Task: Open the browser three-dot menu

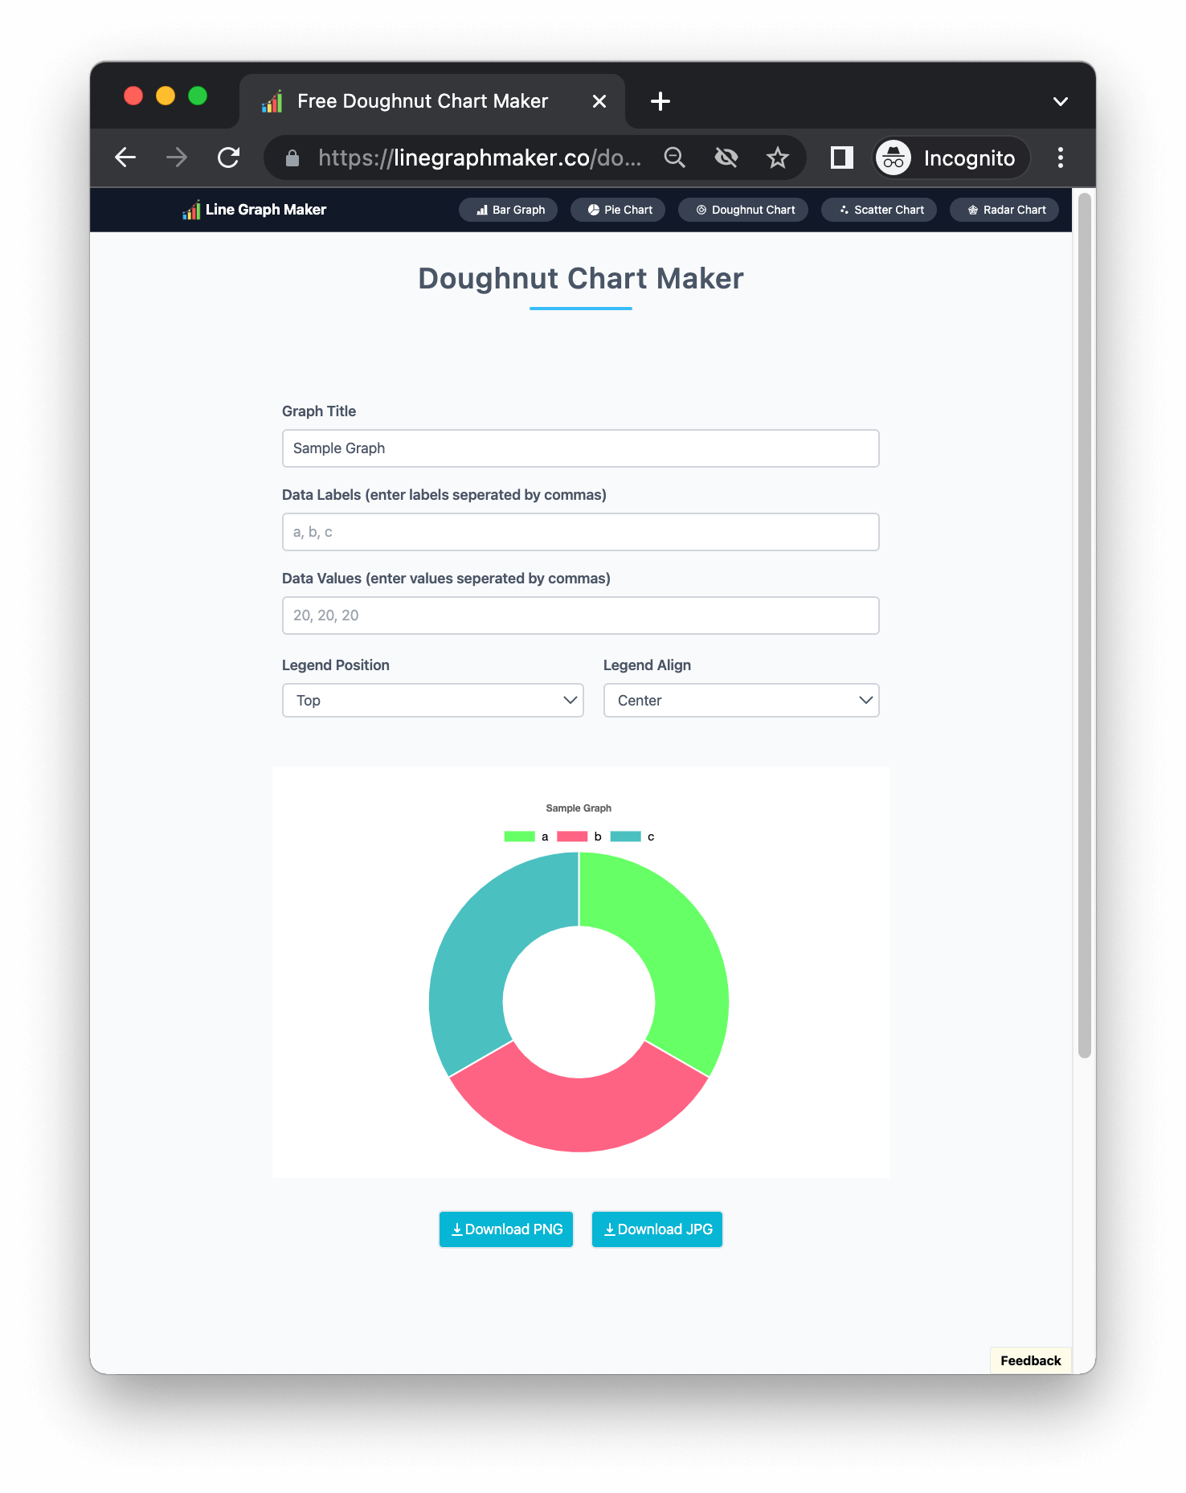Action: (1061, 157)
